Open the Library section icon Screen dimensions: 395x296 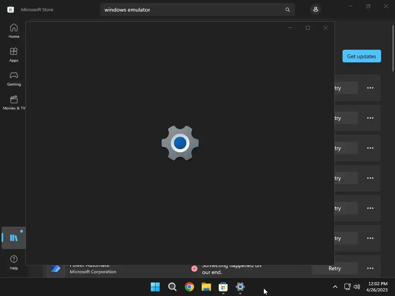click(x=14, y=237)
